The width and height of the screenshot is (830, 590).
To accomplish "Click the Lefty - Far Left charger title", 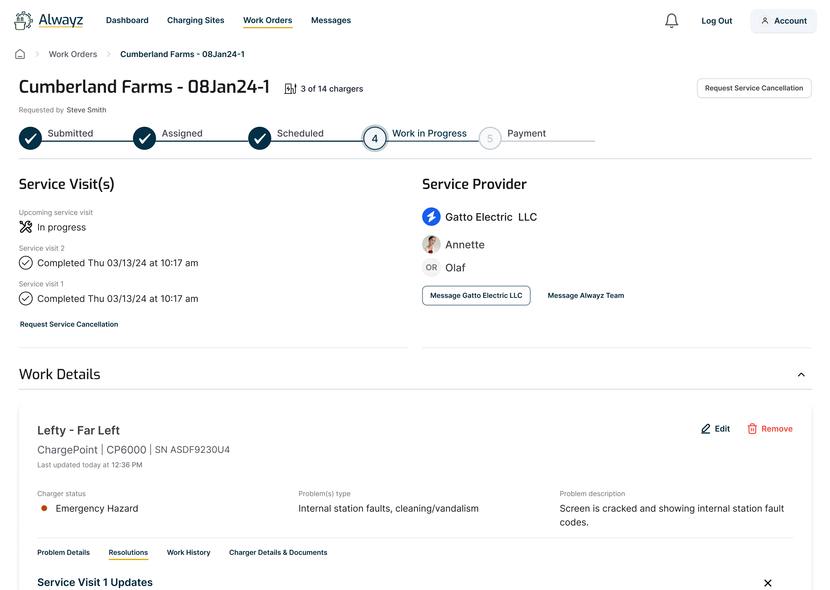I will coord(78,430).
